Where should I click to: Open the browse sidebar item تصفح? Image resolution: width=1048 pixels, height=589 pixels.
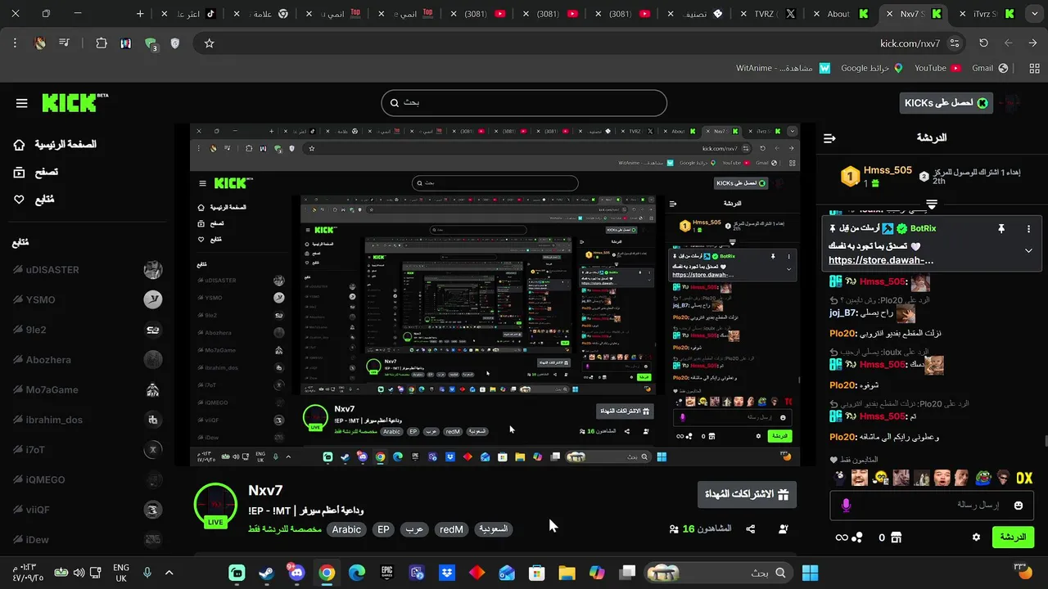(36, 172)
